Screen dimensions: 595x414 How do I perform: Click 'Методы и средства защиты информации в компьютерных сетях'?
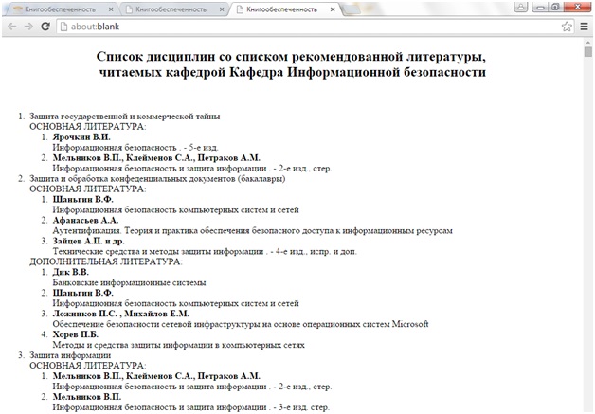(179, 345)
